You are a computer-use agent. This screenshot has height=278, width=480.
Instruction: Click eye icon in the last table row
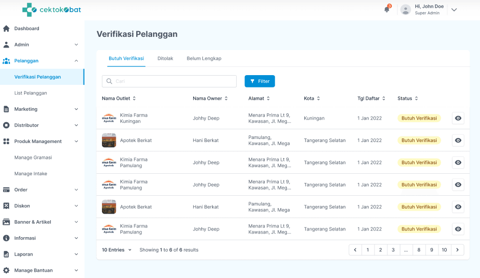pyautogui.click(x=458, y=229)
